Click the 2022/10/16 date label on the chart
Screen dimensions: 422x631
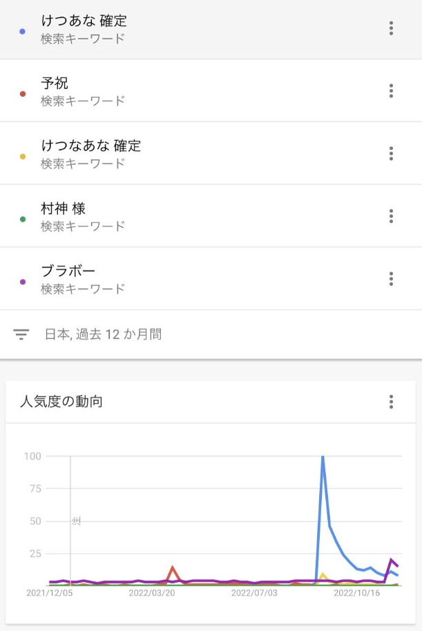tap(356, 593)
